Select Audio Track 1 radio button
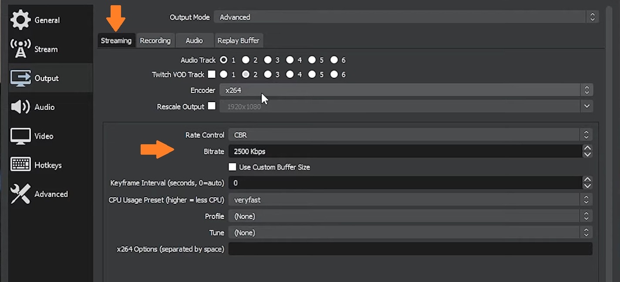Screen dimensions: 620x282 [224, 60]
